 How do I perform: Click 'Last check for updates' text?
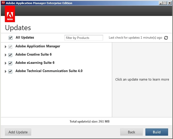135,38
